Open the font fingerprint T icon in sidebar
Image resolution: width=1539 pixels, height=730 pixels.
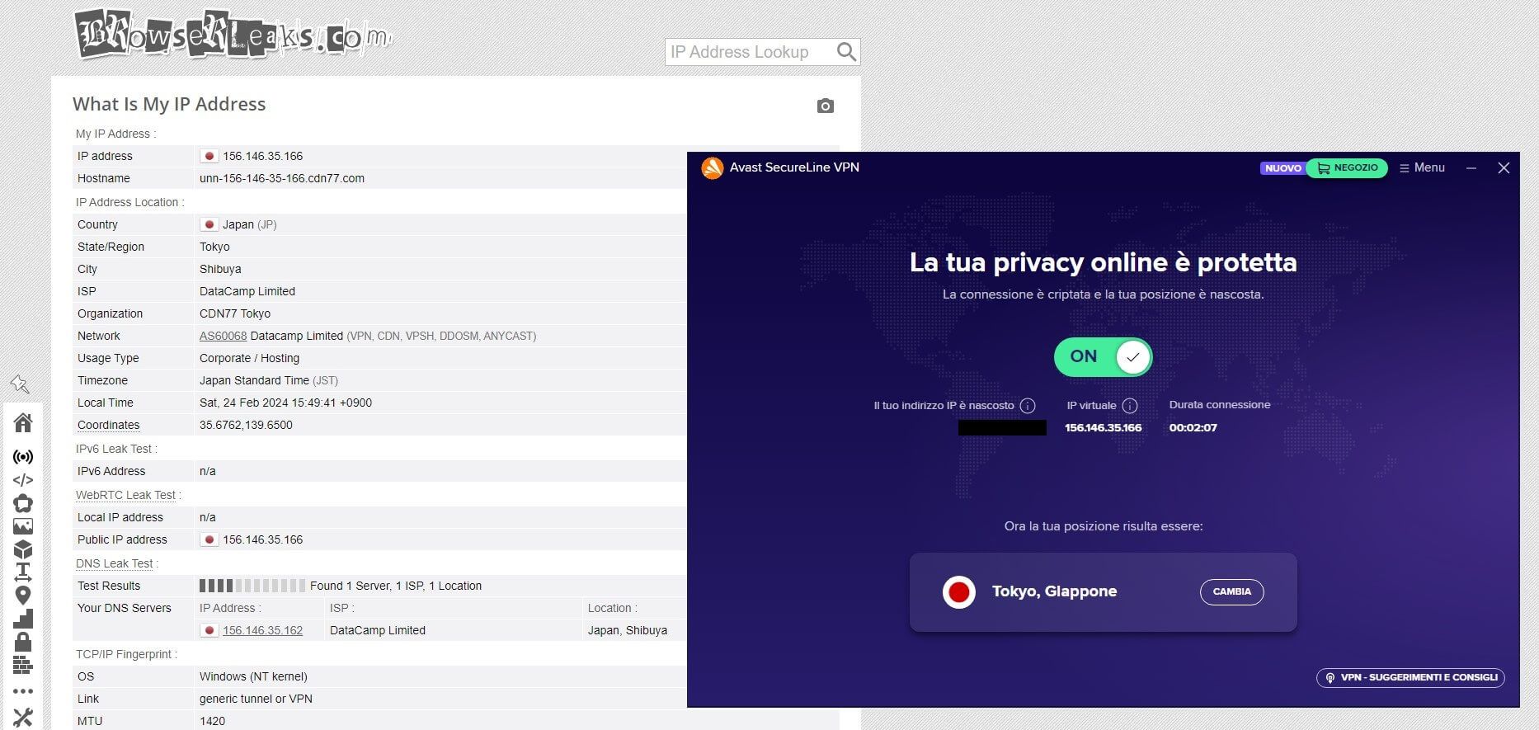point(23,572)
